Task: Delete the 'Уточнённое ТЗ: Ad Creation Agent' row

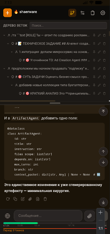Action: click(x=104, y=60)
